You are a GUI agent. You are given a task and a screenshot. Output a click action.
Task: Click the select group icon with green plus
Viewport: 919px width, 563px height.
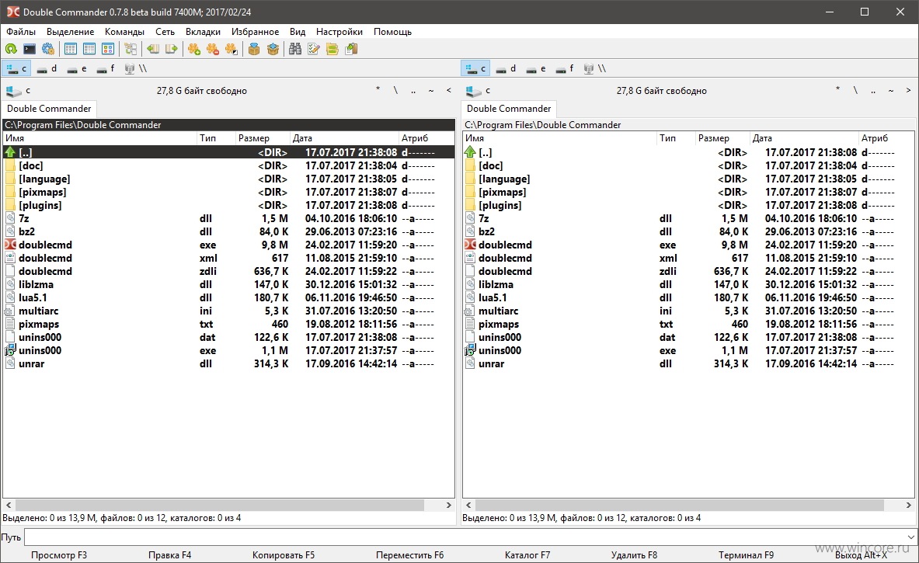click(194, 49)
